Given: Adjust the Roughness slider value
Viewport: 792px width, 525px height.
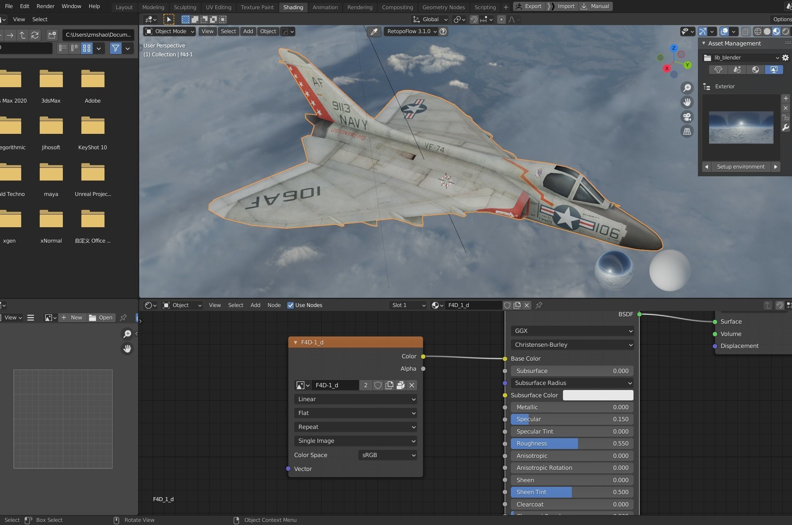Looking at the screenshot, I should coord(573,444).
